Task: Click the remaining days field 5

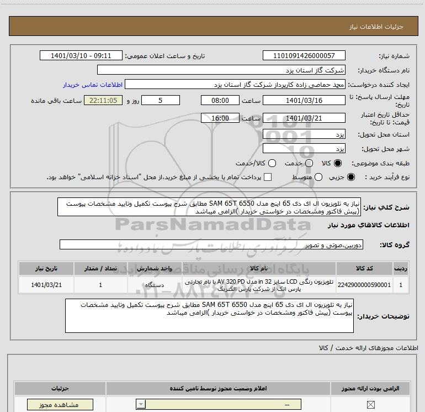Action: pos(161,100)
